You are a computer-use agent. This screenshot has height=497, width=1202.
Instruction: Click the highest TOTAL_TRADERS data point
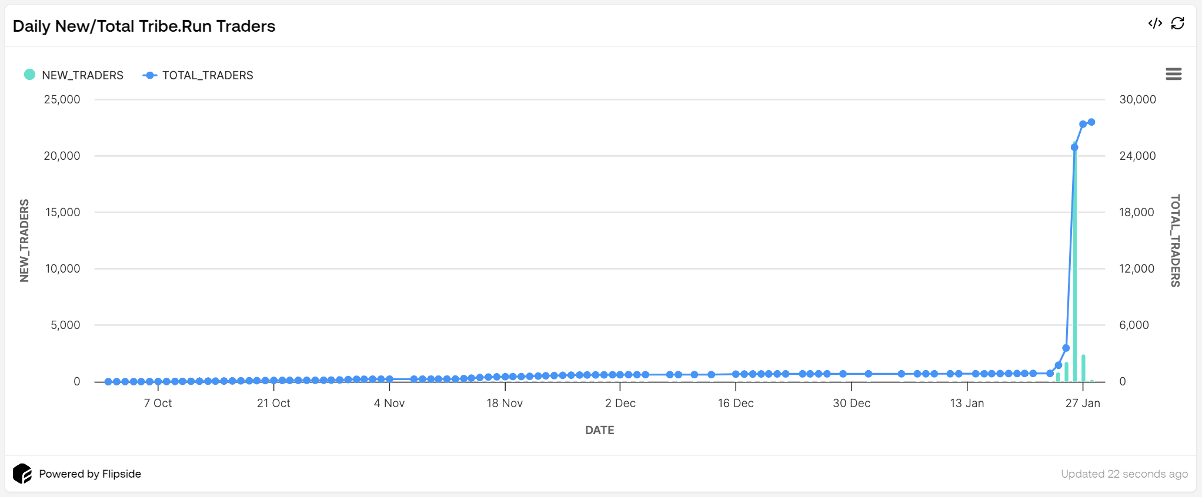tap(1091, 122)
